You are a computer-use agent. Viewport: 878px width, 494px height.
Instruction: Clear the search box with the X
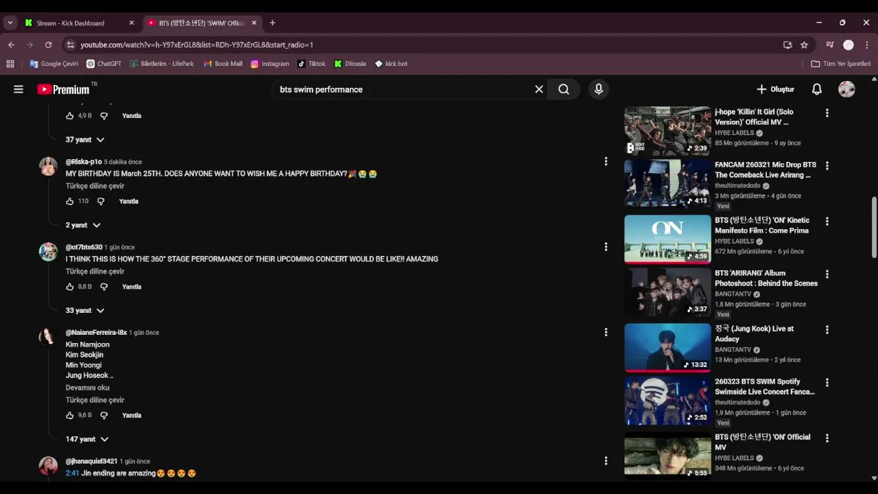click(539, 89)
